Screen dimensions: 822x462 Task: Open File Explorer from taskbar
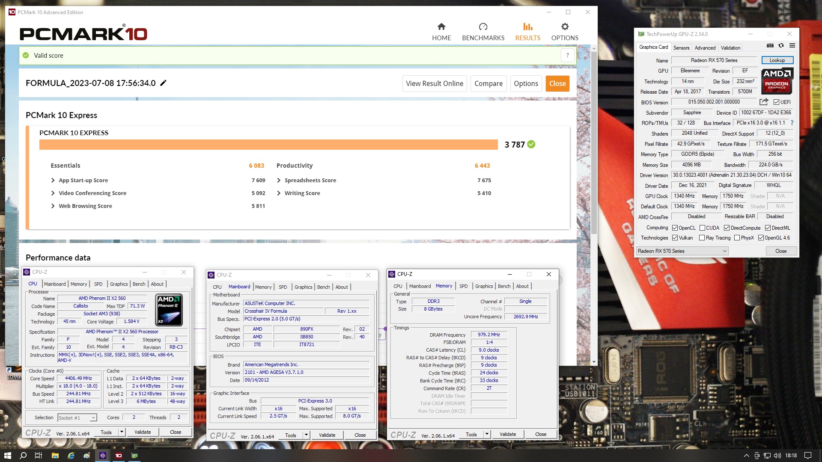(x=55, y=456)
